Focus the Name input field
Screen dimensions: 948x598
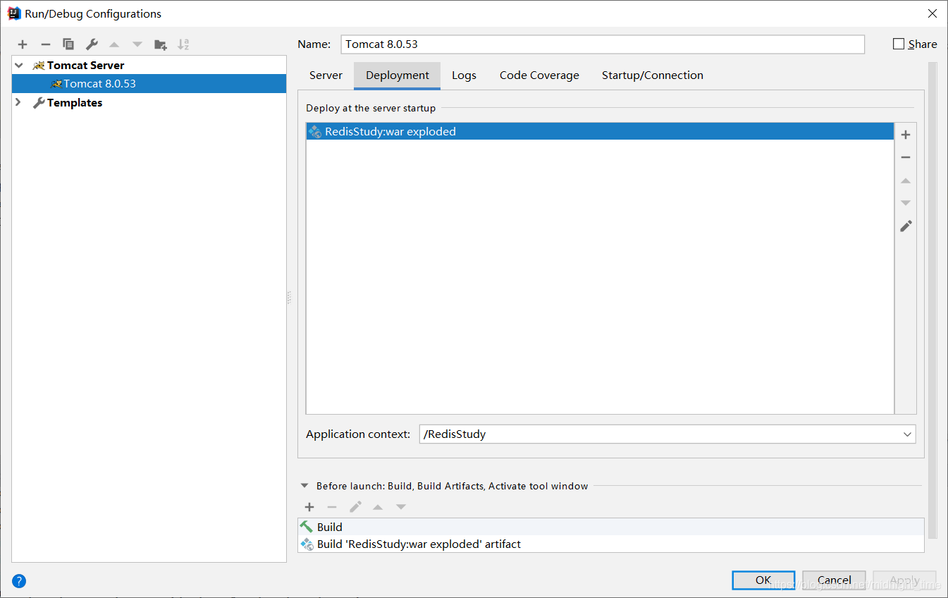click(603, 44)
